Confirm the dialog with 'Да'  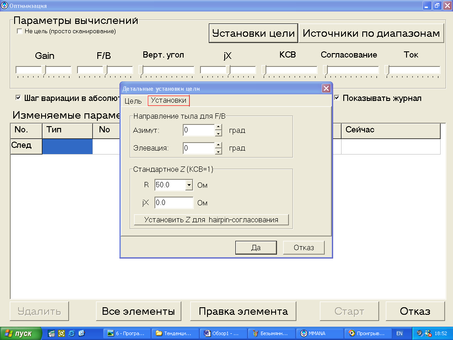[x=256, y=248]
